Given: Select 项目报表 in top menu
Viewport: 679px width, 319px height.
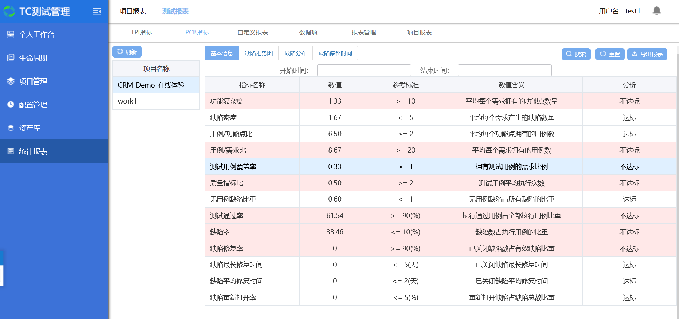Looking at the screenshot, I should [133, 11].
